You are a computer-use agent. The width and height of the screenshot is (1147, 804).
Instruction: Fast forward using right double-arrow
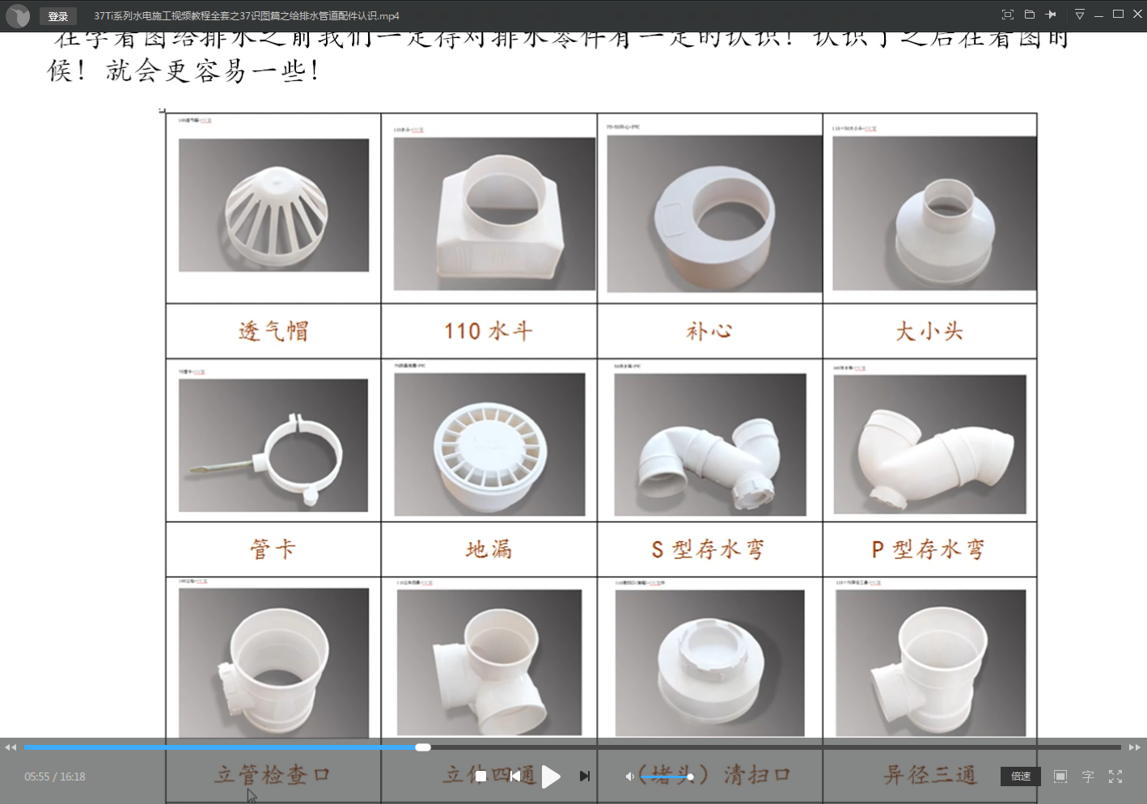[x=1135, y=747]
